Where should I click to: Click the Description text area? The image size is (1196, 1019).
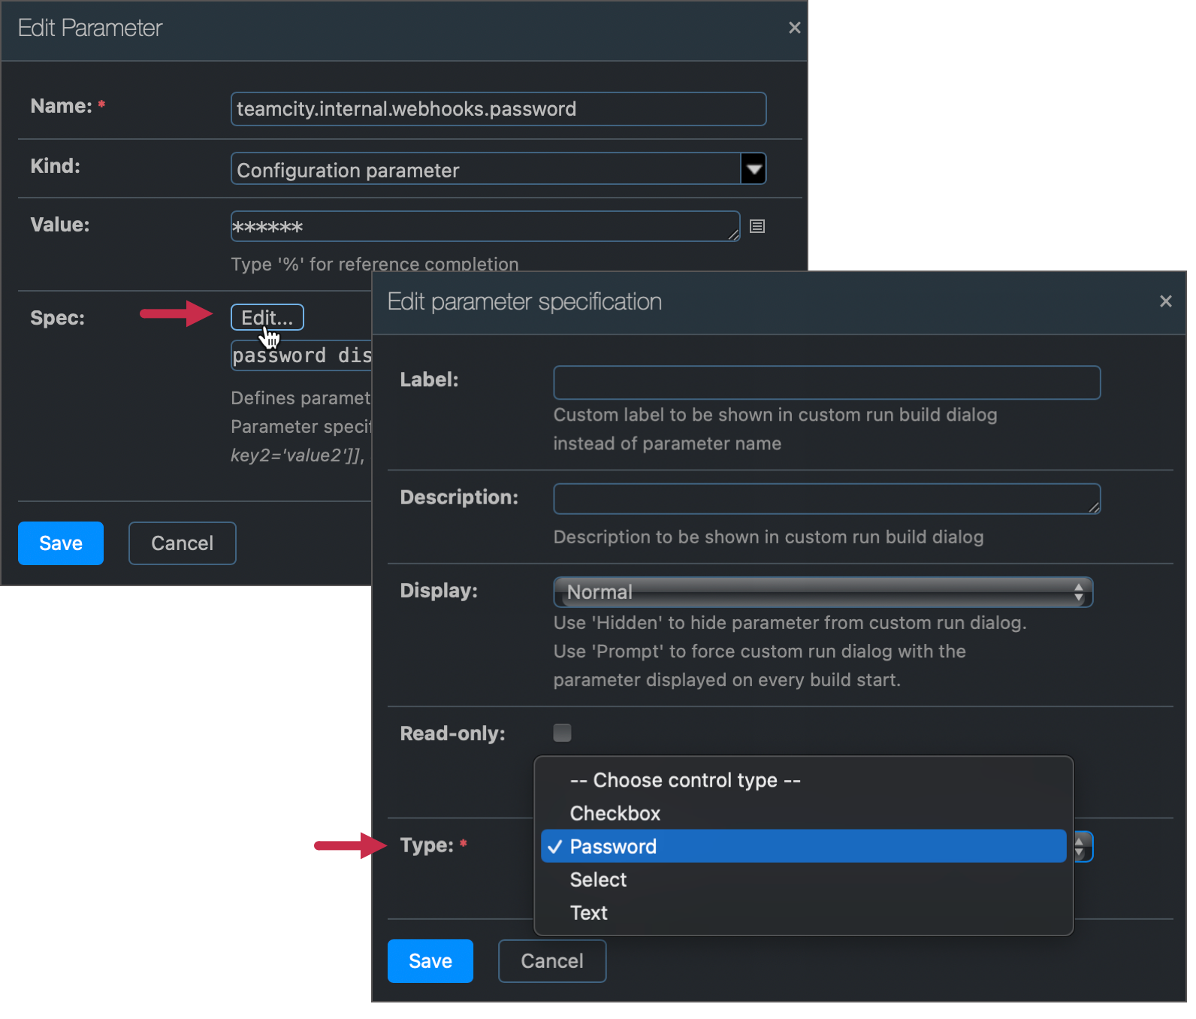(826, 499)
